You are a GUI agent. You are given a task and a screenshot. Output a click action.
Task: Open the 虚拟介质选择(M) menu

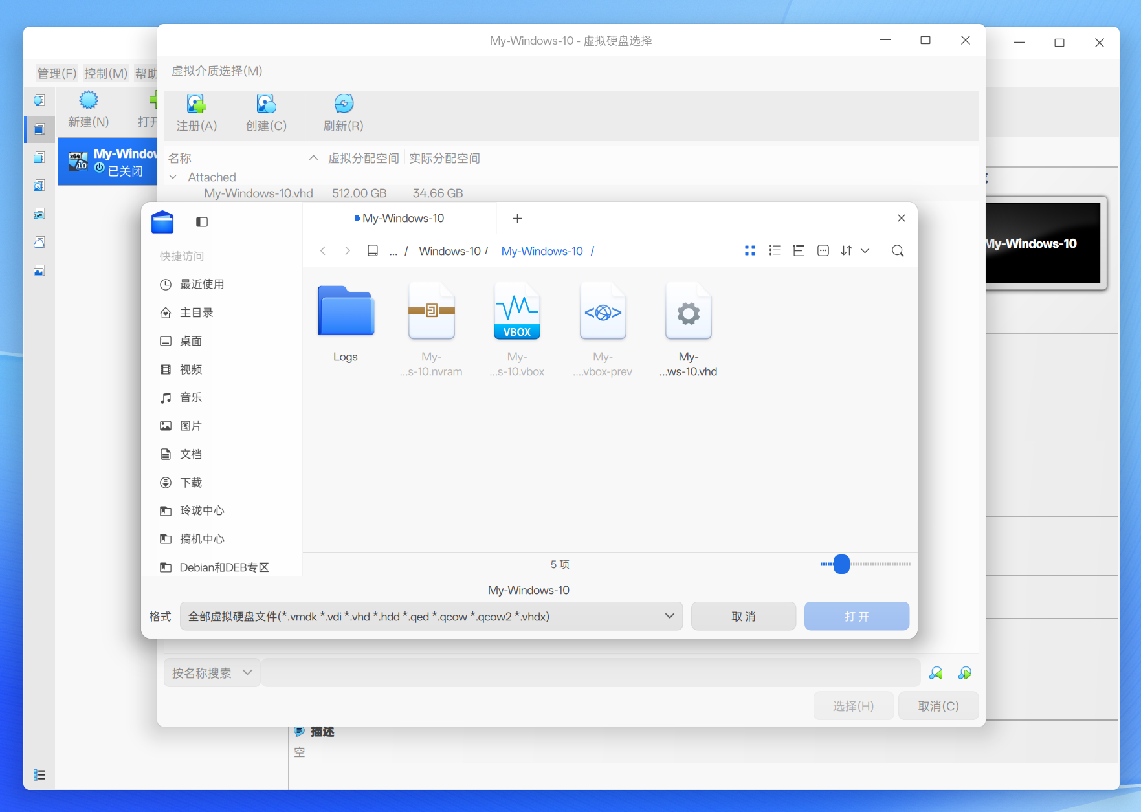click(217, 71)
